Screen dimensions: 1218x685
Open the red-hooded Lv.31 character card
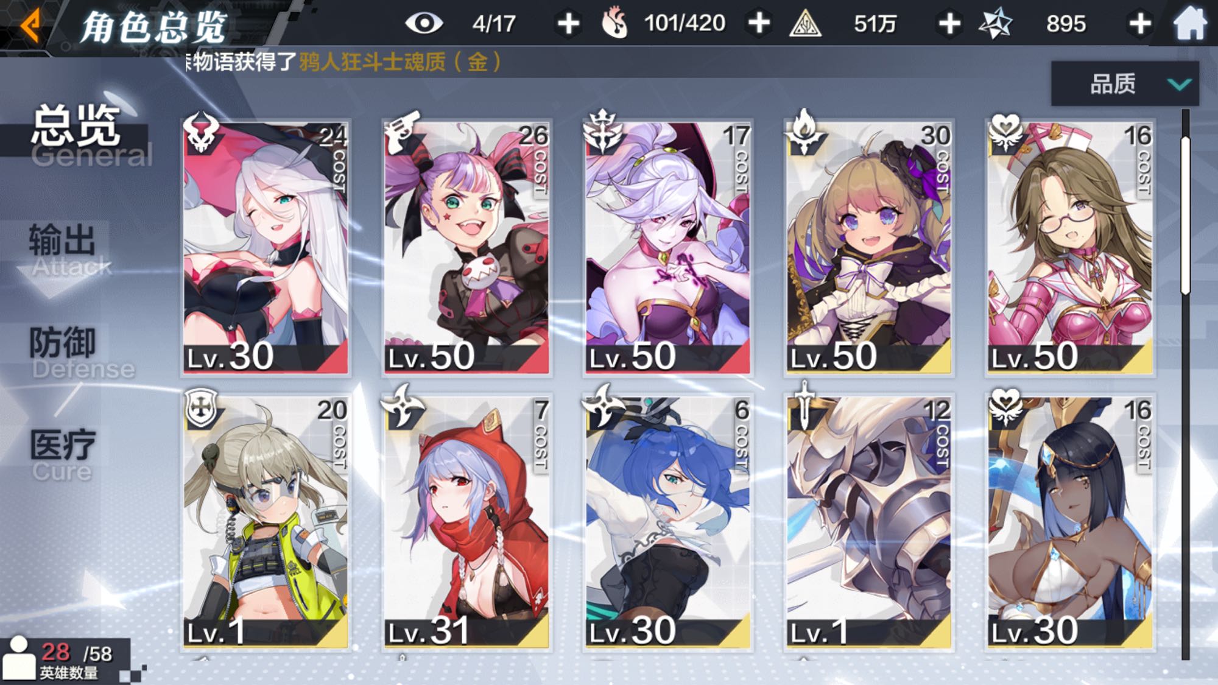click(x=466, y=522)
